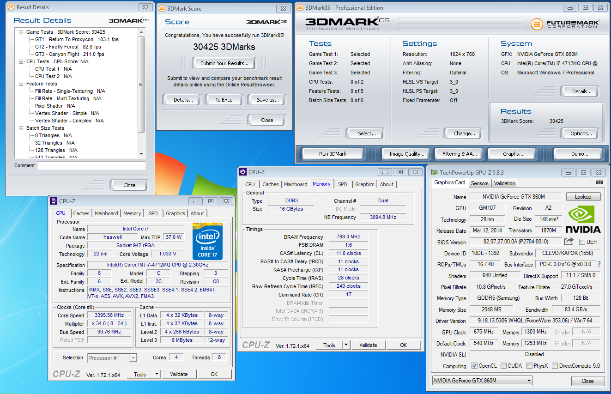Open Tools dropdown arrow in CPU-Z Memory window
Image resolution: width=611 pixels, height=394 pixels.
pos(346,345)
